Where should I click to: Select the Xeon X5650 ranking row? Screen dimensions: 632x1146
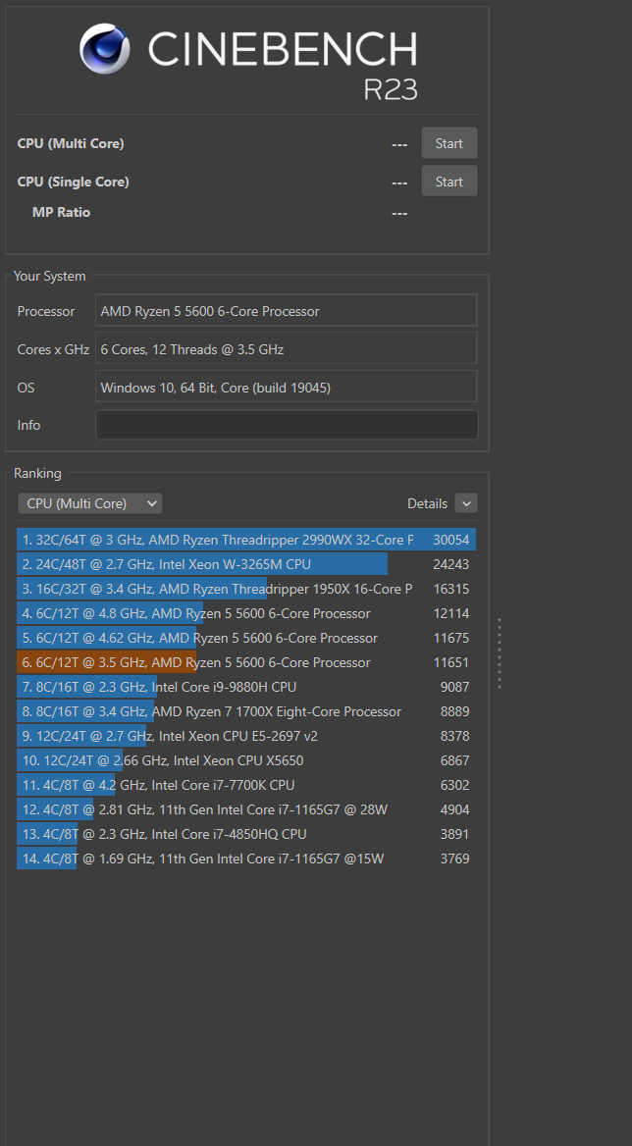pyautogui.click(x=246, y=760)
